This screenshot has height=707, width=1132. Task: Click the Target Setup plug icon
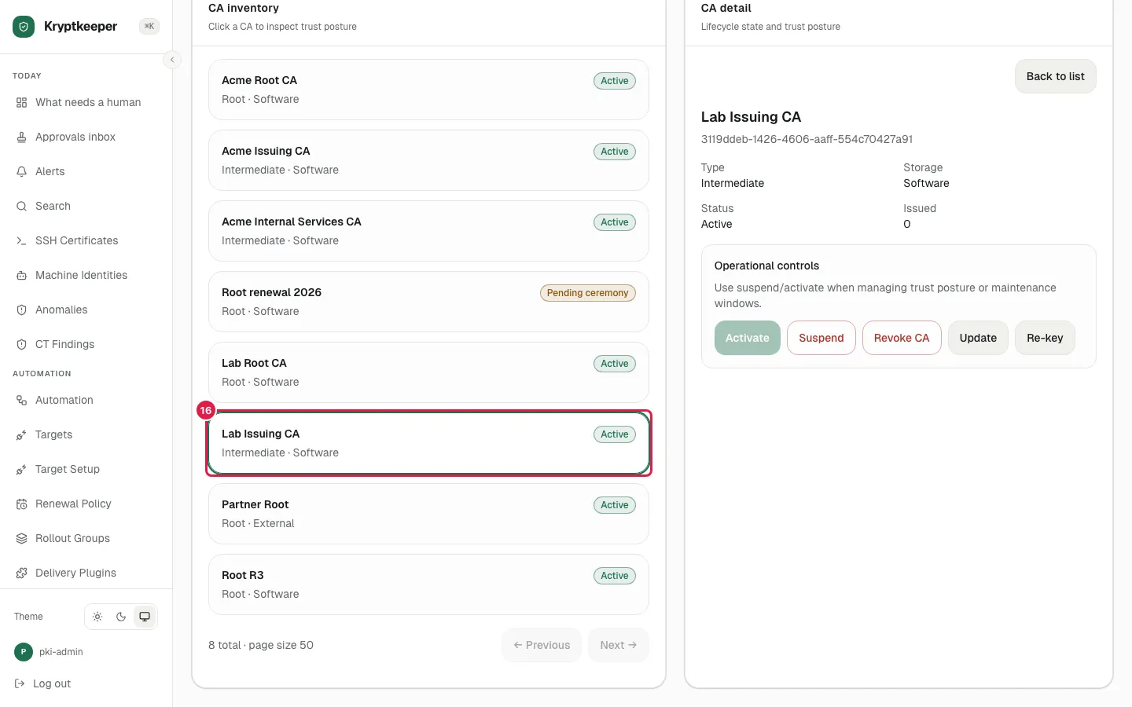tap(21, 470)
